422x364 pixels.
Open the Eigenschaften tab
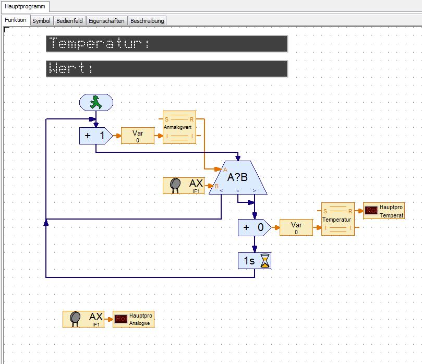(x=106, y=21)
